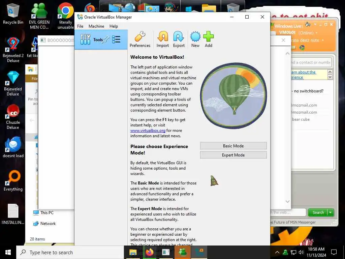Open the Everything search shortcut
345x259 pixels.
click(x=13, y=181)
